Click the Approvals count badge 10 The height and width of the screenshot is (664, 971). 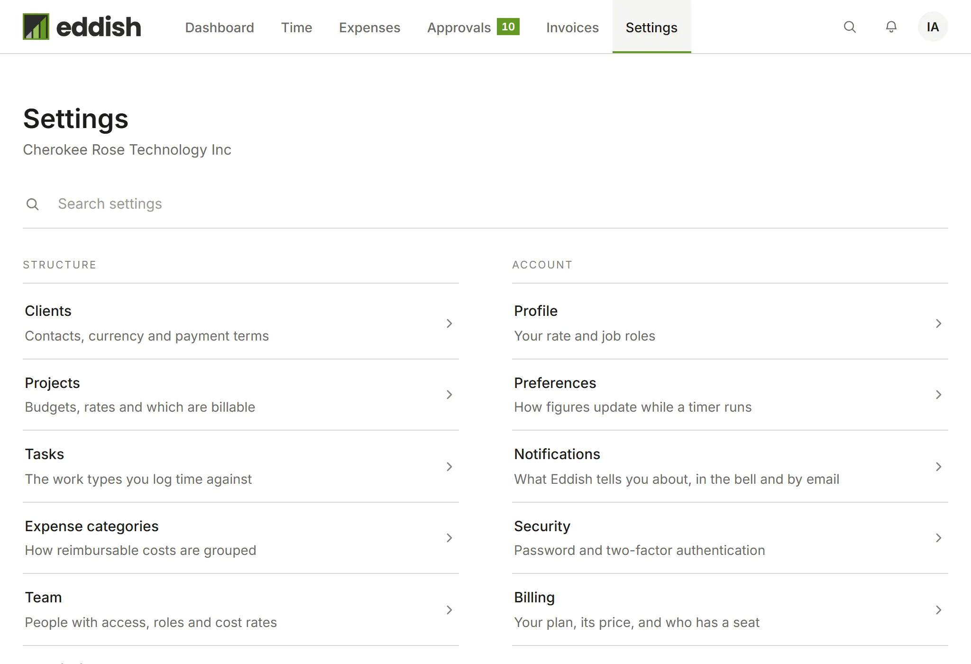[508, 27]
